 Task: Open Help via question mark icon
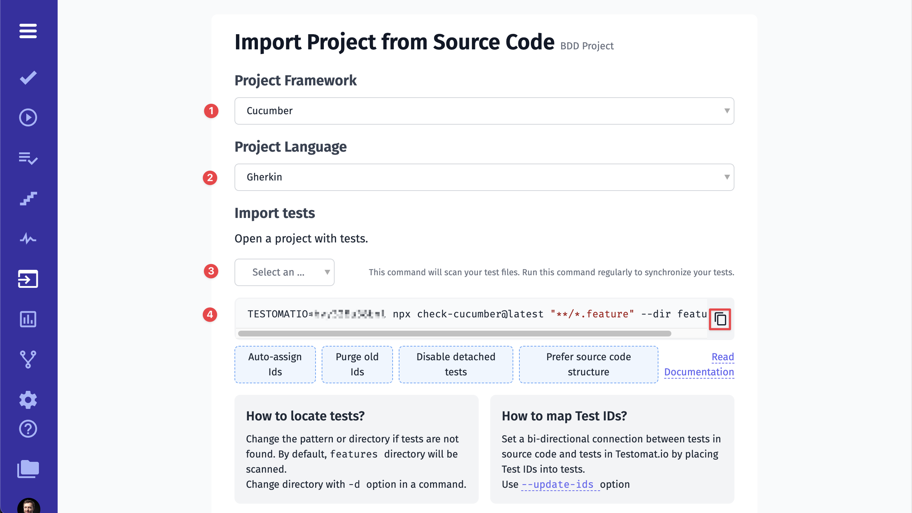tap(28, 429)
